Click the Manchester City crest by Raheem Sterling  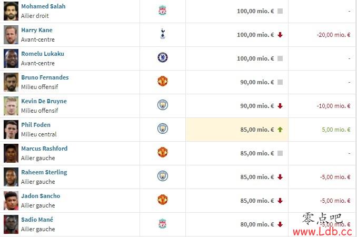tap(163, 176)
